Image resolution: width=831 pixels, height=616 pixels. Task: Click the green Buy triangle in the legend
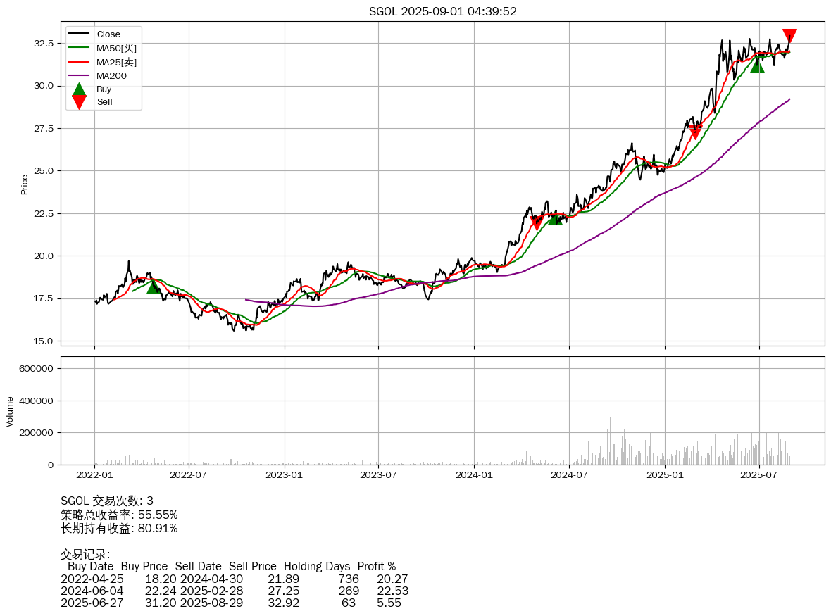click(x=79, y=89)
